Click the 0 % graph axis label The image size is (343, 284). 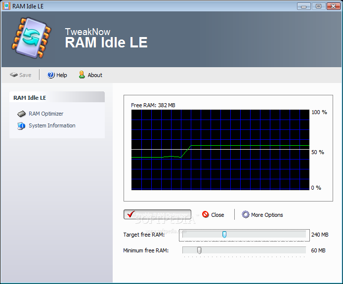(316, 188)
